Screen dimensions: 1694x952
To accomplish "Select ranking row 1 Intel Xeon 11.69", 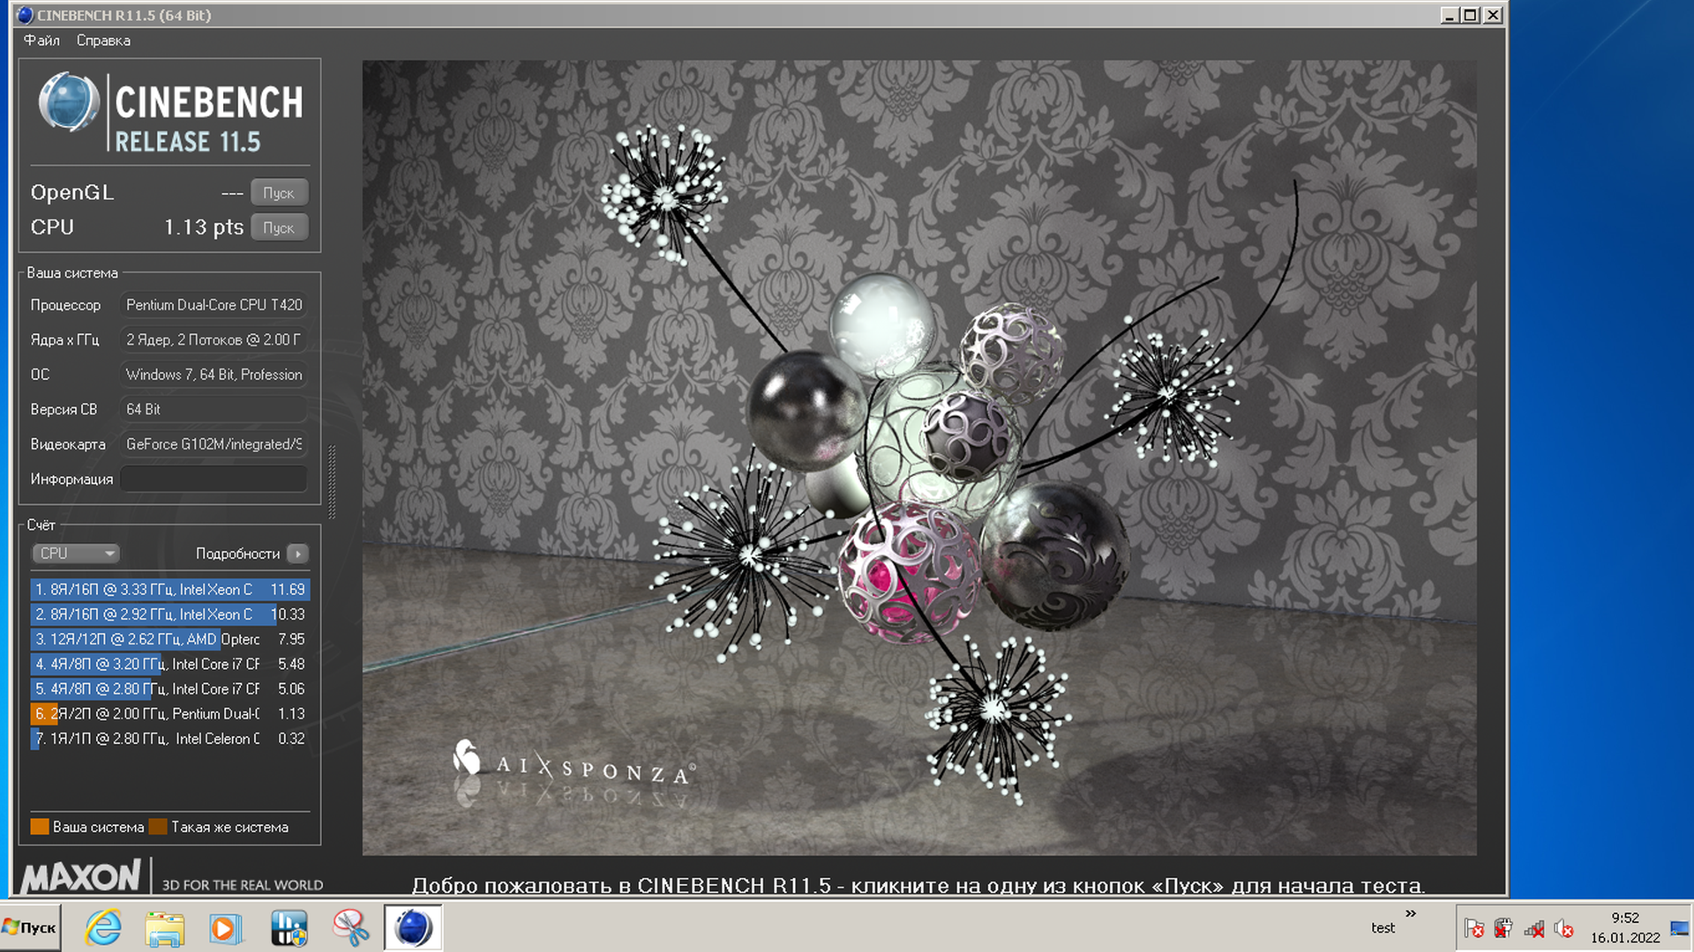I will coord(169,590).
